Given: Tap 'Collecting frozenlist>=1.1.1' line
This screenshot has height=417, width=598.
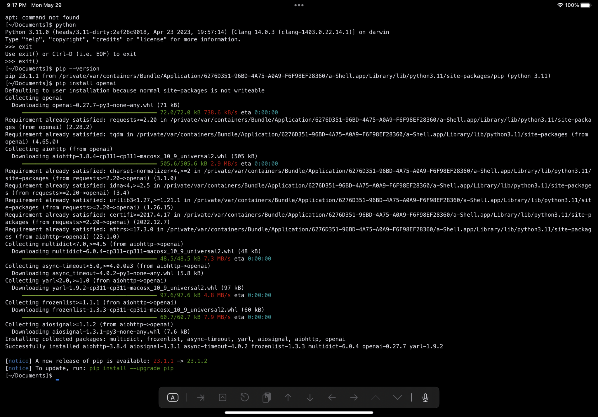Looking at the screenshot, I should coord(91,302).
